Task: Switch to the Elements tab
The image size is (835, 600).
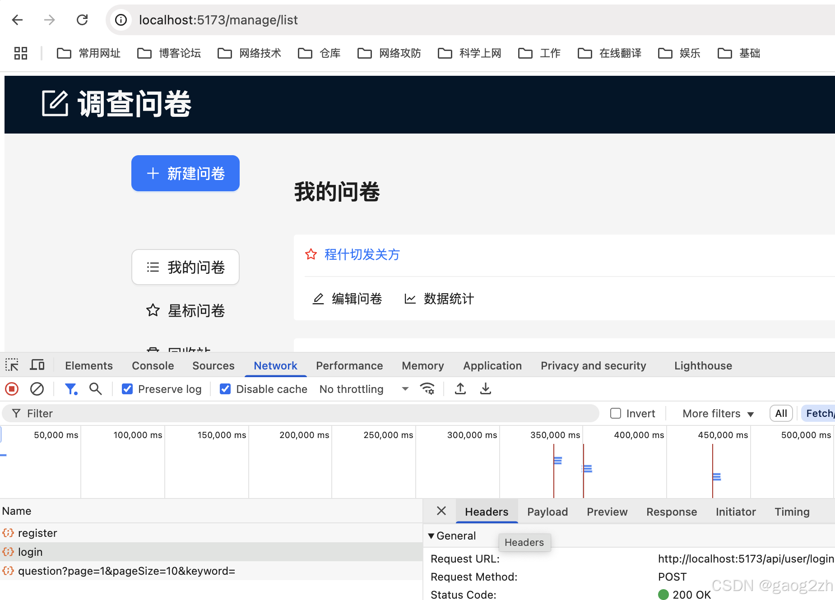Action: pos(89,365)
